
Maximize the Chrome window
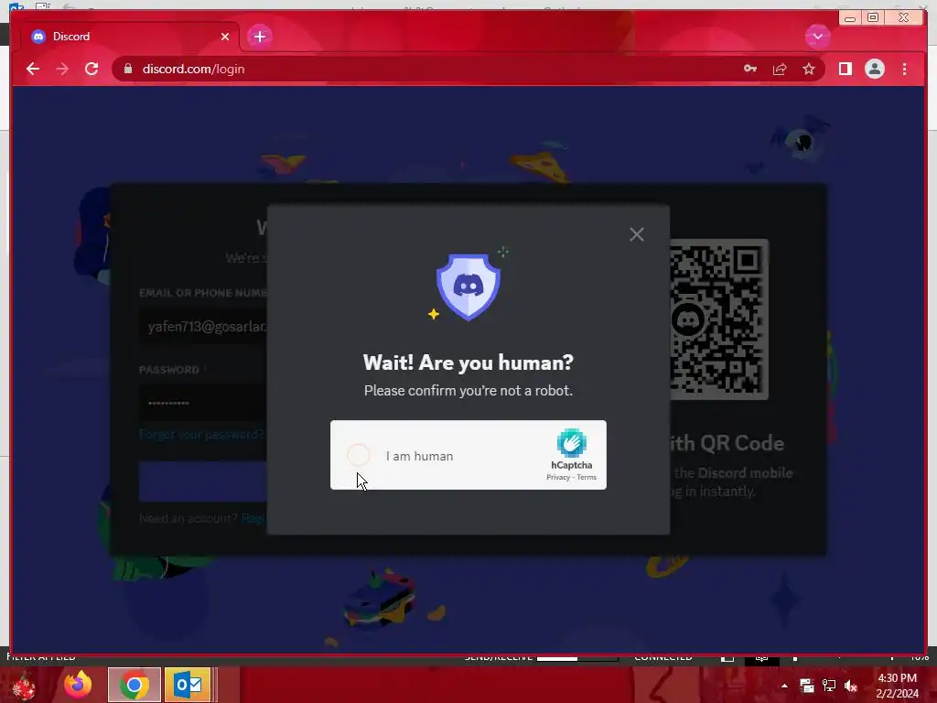pos(873,18)
